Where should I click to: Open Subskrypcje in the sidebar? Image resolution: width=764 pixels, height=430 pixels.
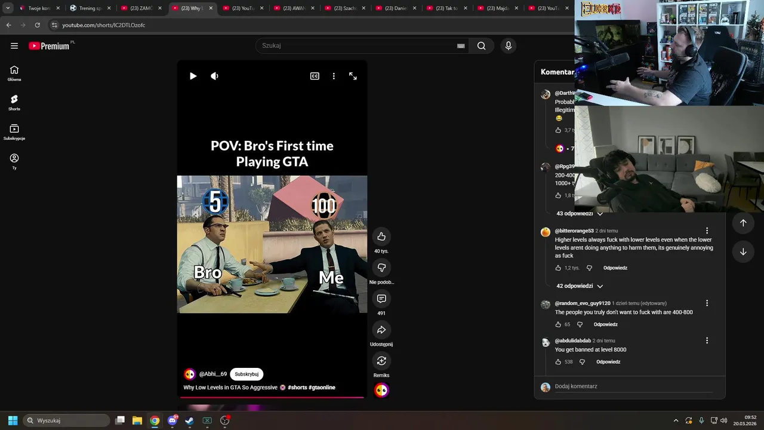[14, 132]
